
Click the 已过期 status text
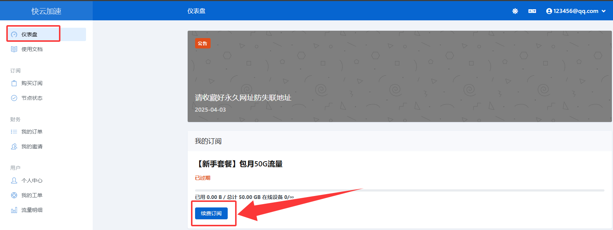point(202,178)
